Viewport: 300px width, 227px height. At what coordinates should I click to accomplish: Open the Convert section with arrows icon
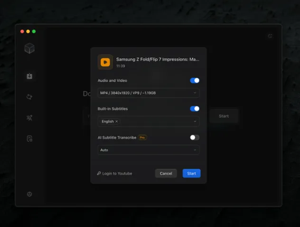click(29, 97)
